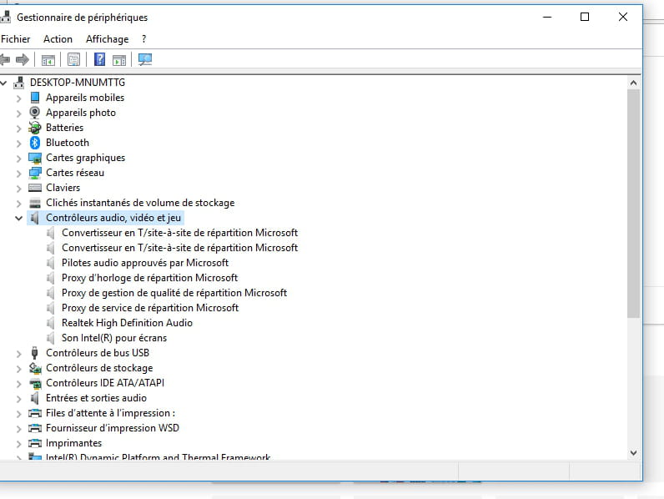The width and height of the screenshot is (664, 499).
Task: Expand the Contrôleurs de bus USB category
Action: point(18,354)
